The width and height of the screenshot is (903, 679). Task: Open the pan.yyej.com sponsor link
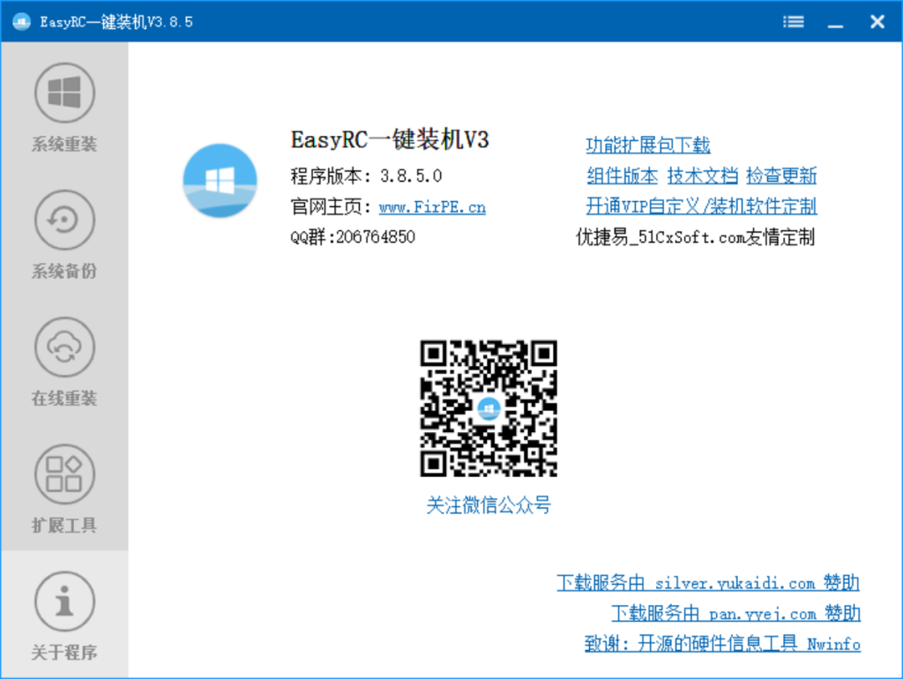pos(736,613)
